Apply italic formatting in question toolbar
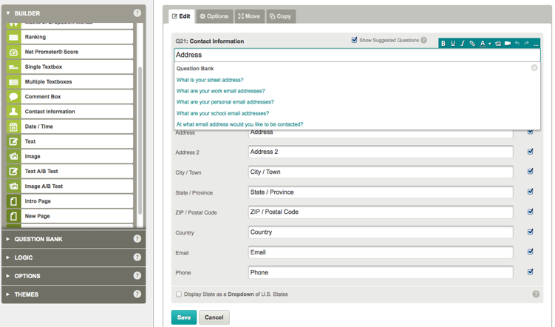Viewport: 555px width, 327px height. point(463,44)
